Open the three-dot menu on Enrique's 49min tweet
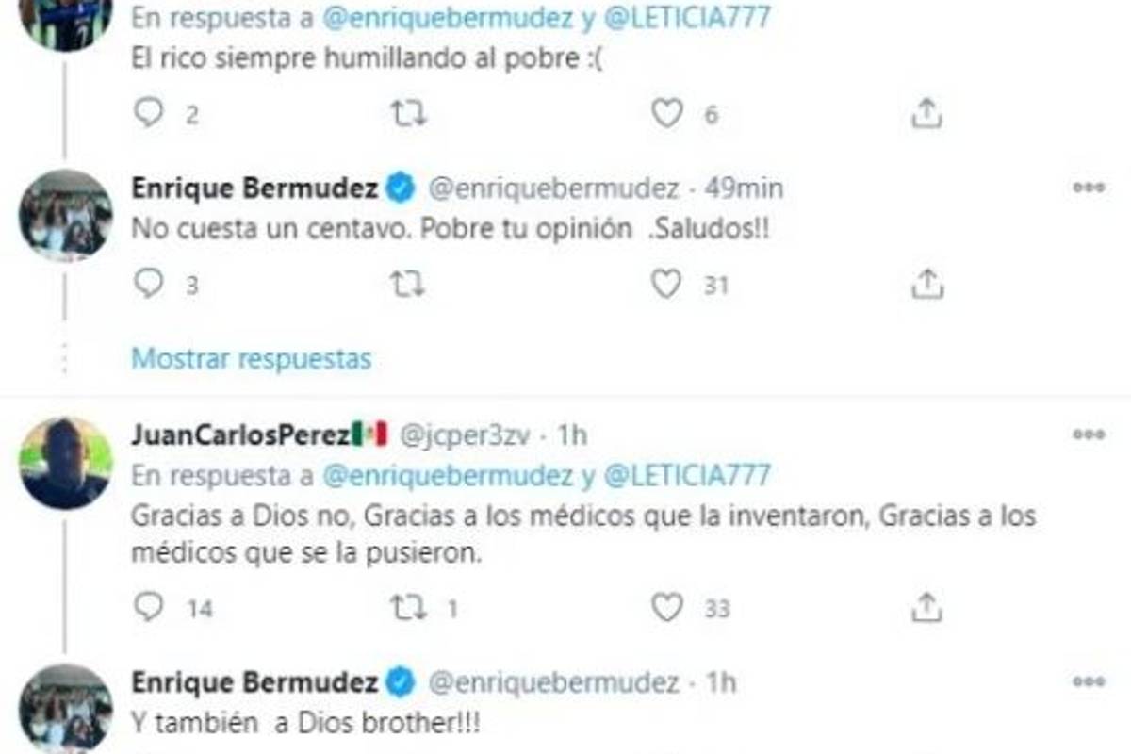Screen dimensions: 1131x754 [1089, 187]
